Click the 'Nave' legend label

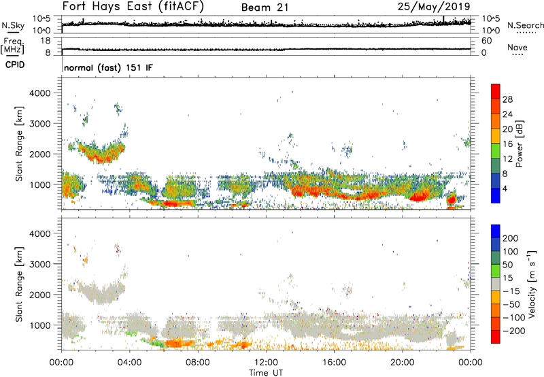pyautogui.click(x=517, y=48)
